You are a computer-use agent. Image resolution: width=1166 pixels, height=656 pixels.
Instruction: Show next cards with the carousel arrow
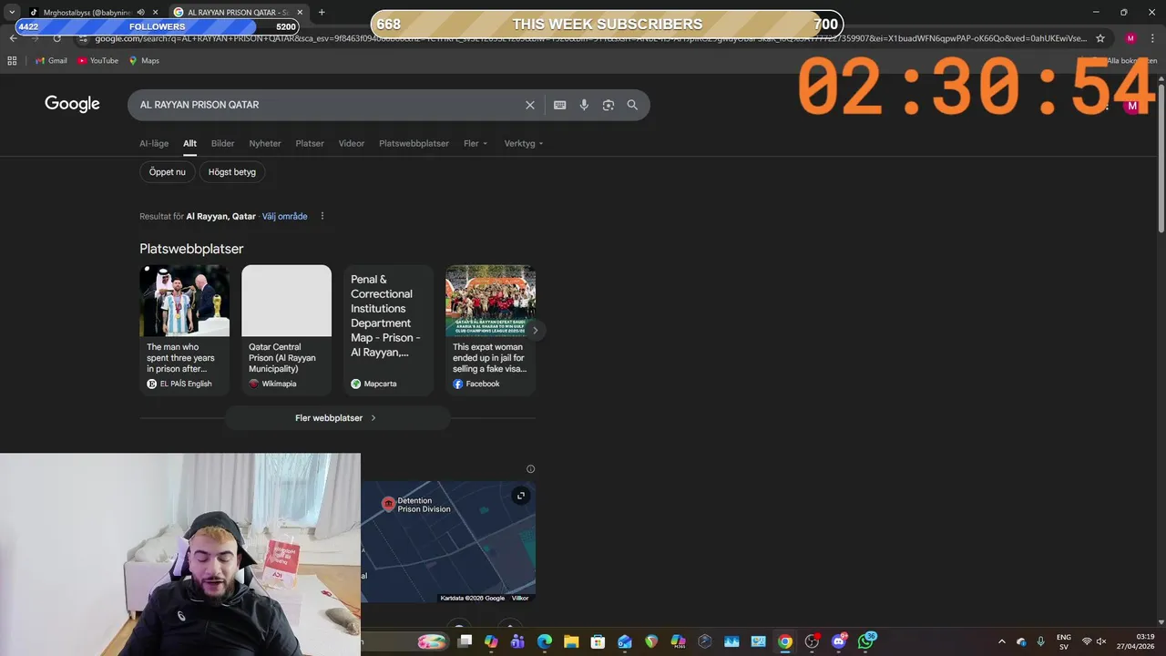pos(536,330)
